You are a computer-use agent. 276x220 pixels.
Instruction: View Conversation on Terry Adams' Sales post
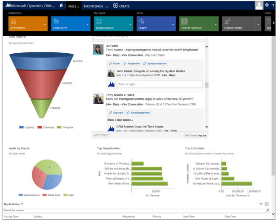point(132,104)
